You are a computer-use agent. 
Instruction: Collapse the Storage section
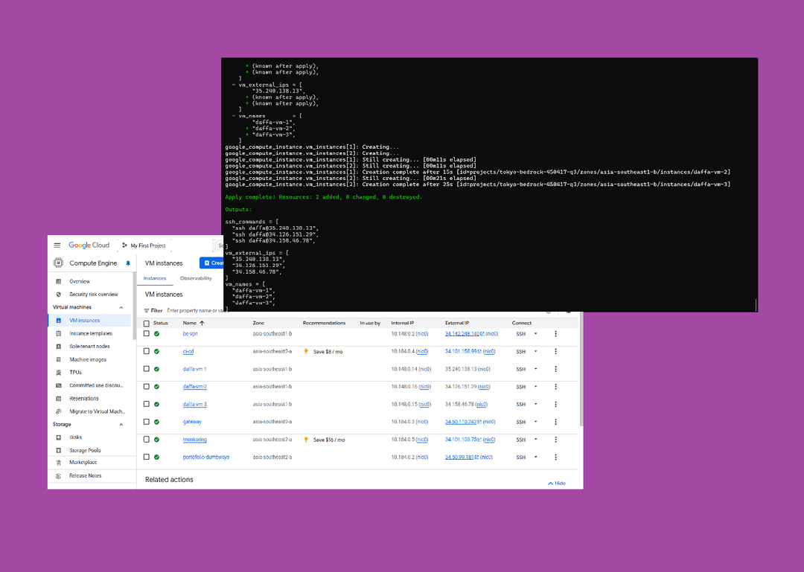(x=121, y=424)
